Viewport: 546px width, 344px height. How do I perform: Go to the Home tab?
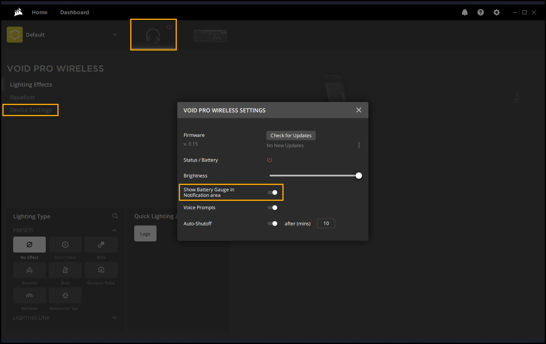click(39, 12)
